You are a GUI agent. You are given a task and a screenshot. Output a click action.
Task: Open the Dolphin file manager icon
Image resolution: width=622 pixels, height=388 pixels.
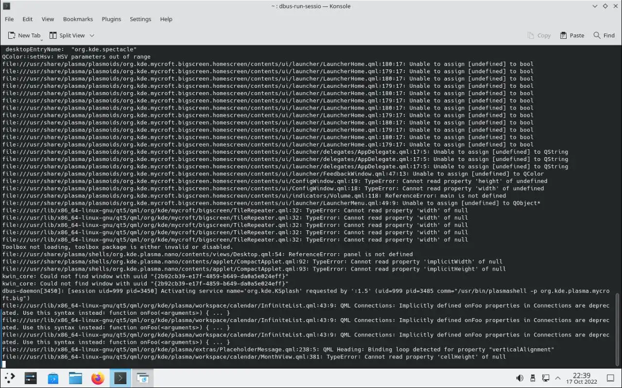coord(75,378)
